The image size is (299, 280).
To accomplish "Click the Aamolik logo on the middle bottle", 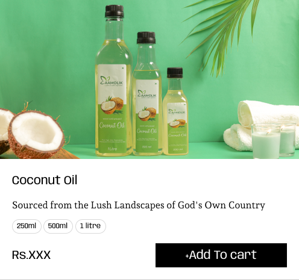I will [147, 94].
